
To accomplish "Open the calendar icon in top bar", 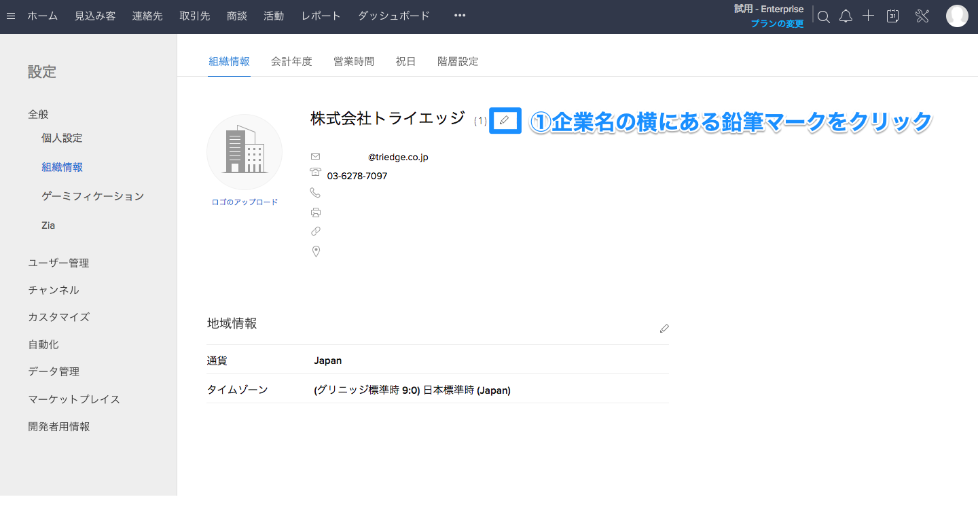I will pos(893,16).
